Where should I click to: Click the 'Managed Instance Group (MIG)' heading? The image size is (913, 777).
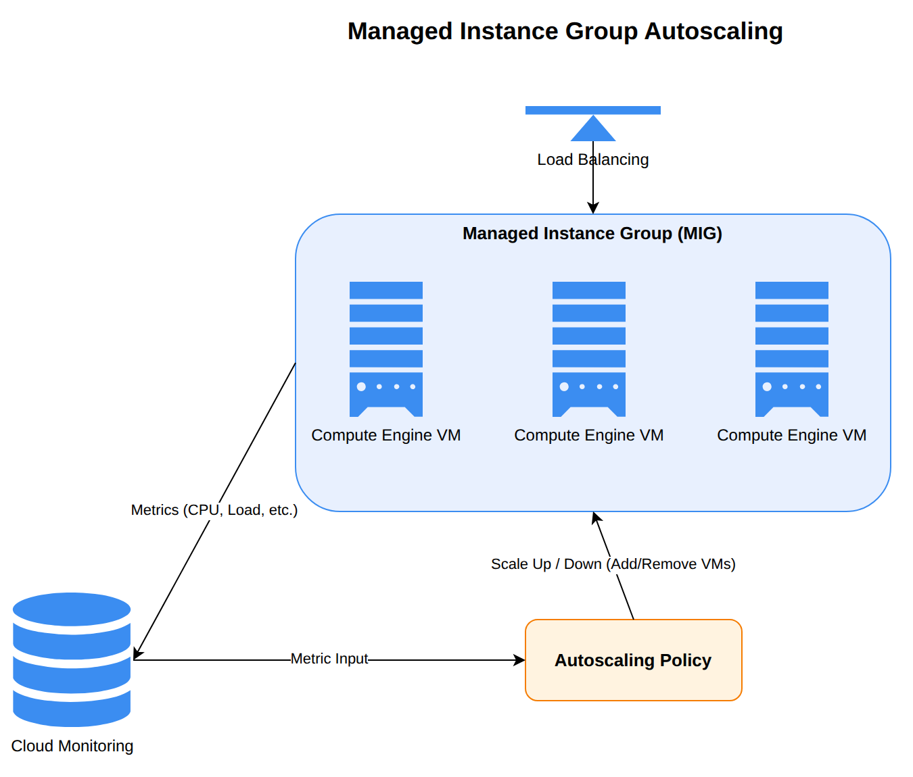(x=592, y=233)
